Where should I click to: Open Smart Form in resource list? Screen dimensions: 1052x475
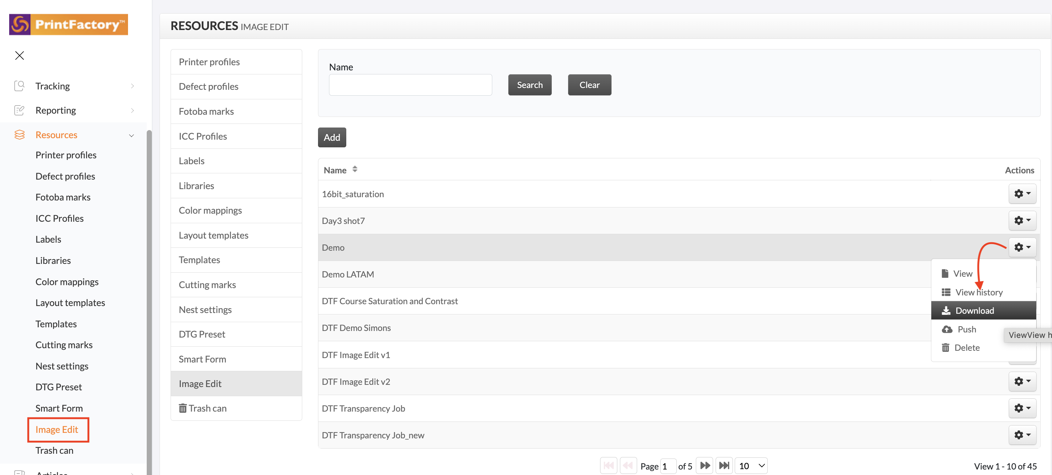point(236,359)
